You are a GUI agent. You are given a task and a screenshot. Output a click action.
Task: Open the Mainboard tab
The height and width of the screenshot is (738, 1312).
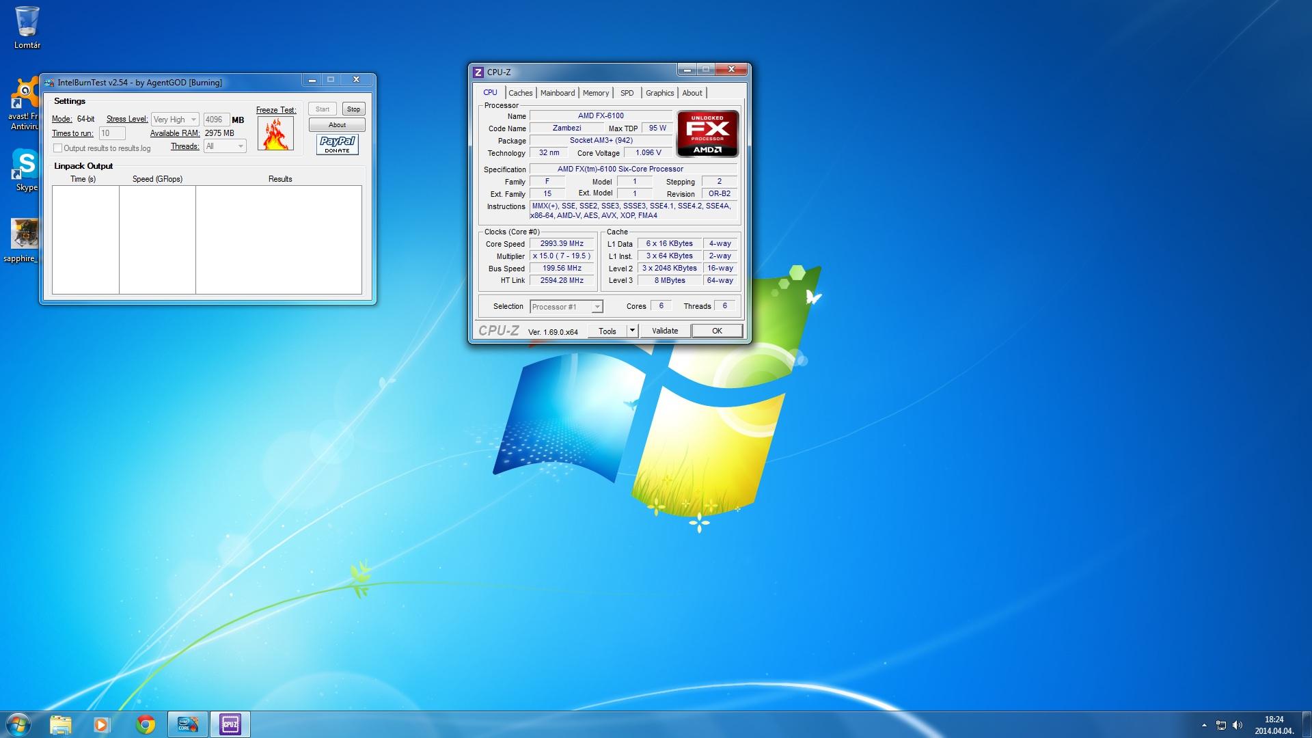(x=558, y=93)
